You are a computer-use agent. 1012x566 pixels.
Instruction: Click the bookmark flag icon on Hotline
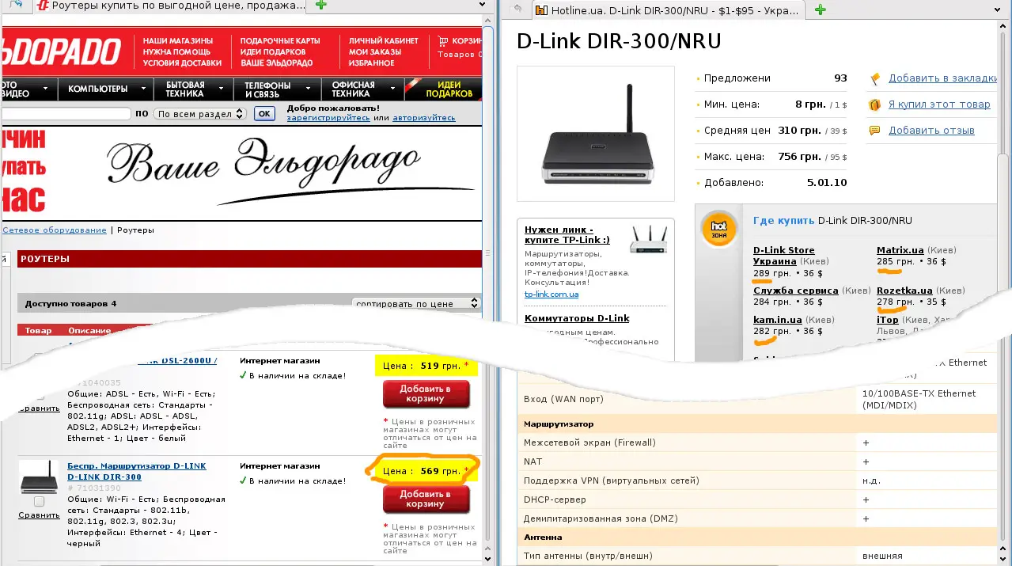[875, 78]
